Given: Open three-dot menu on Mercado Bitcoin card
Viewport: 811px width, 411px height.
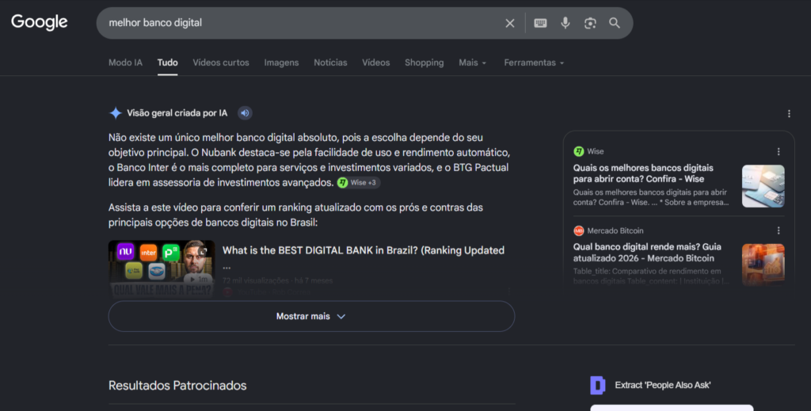Looking at the screenshot, I should pyautogui.click(x=779, y=230).
